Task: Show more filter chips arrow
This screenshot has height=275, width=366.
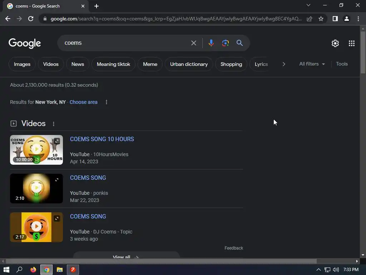Action: (283, 64)
